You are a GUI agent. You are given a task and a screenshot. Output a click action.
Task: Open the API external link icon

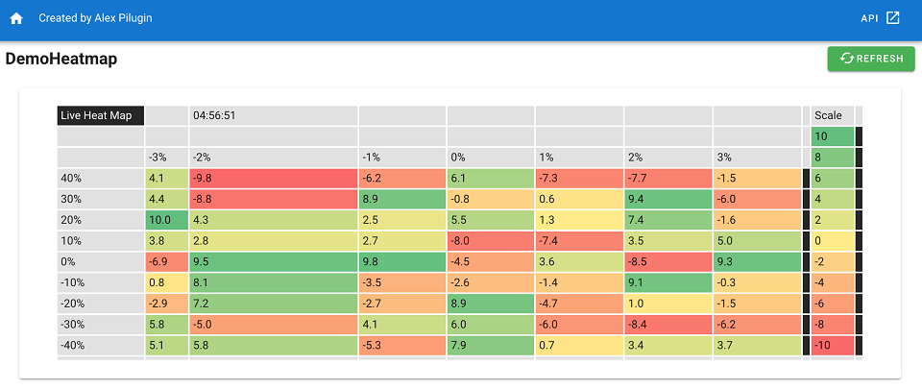coord(892,17)
